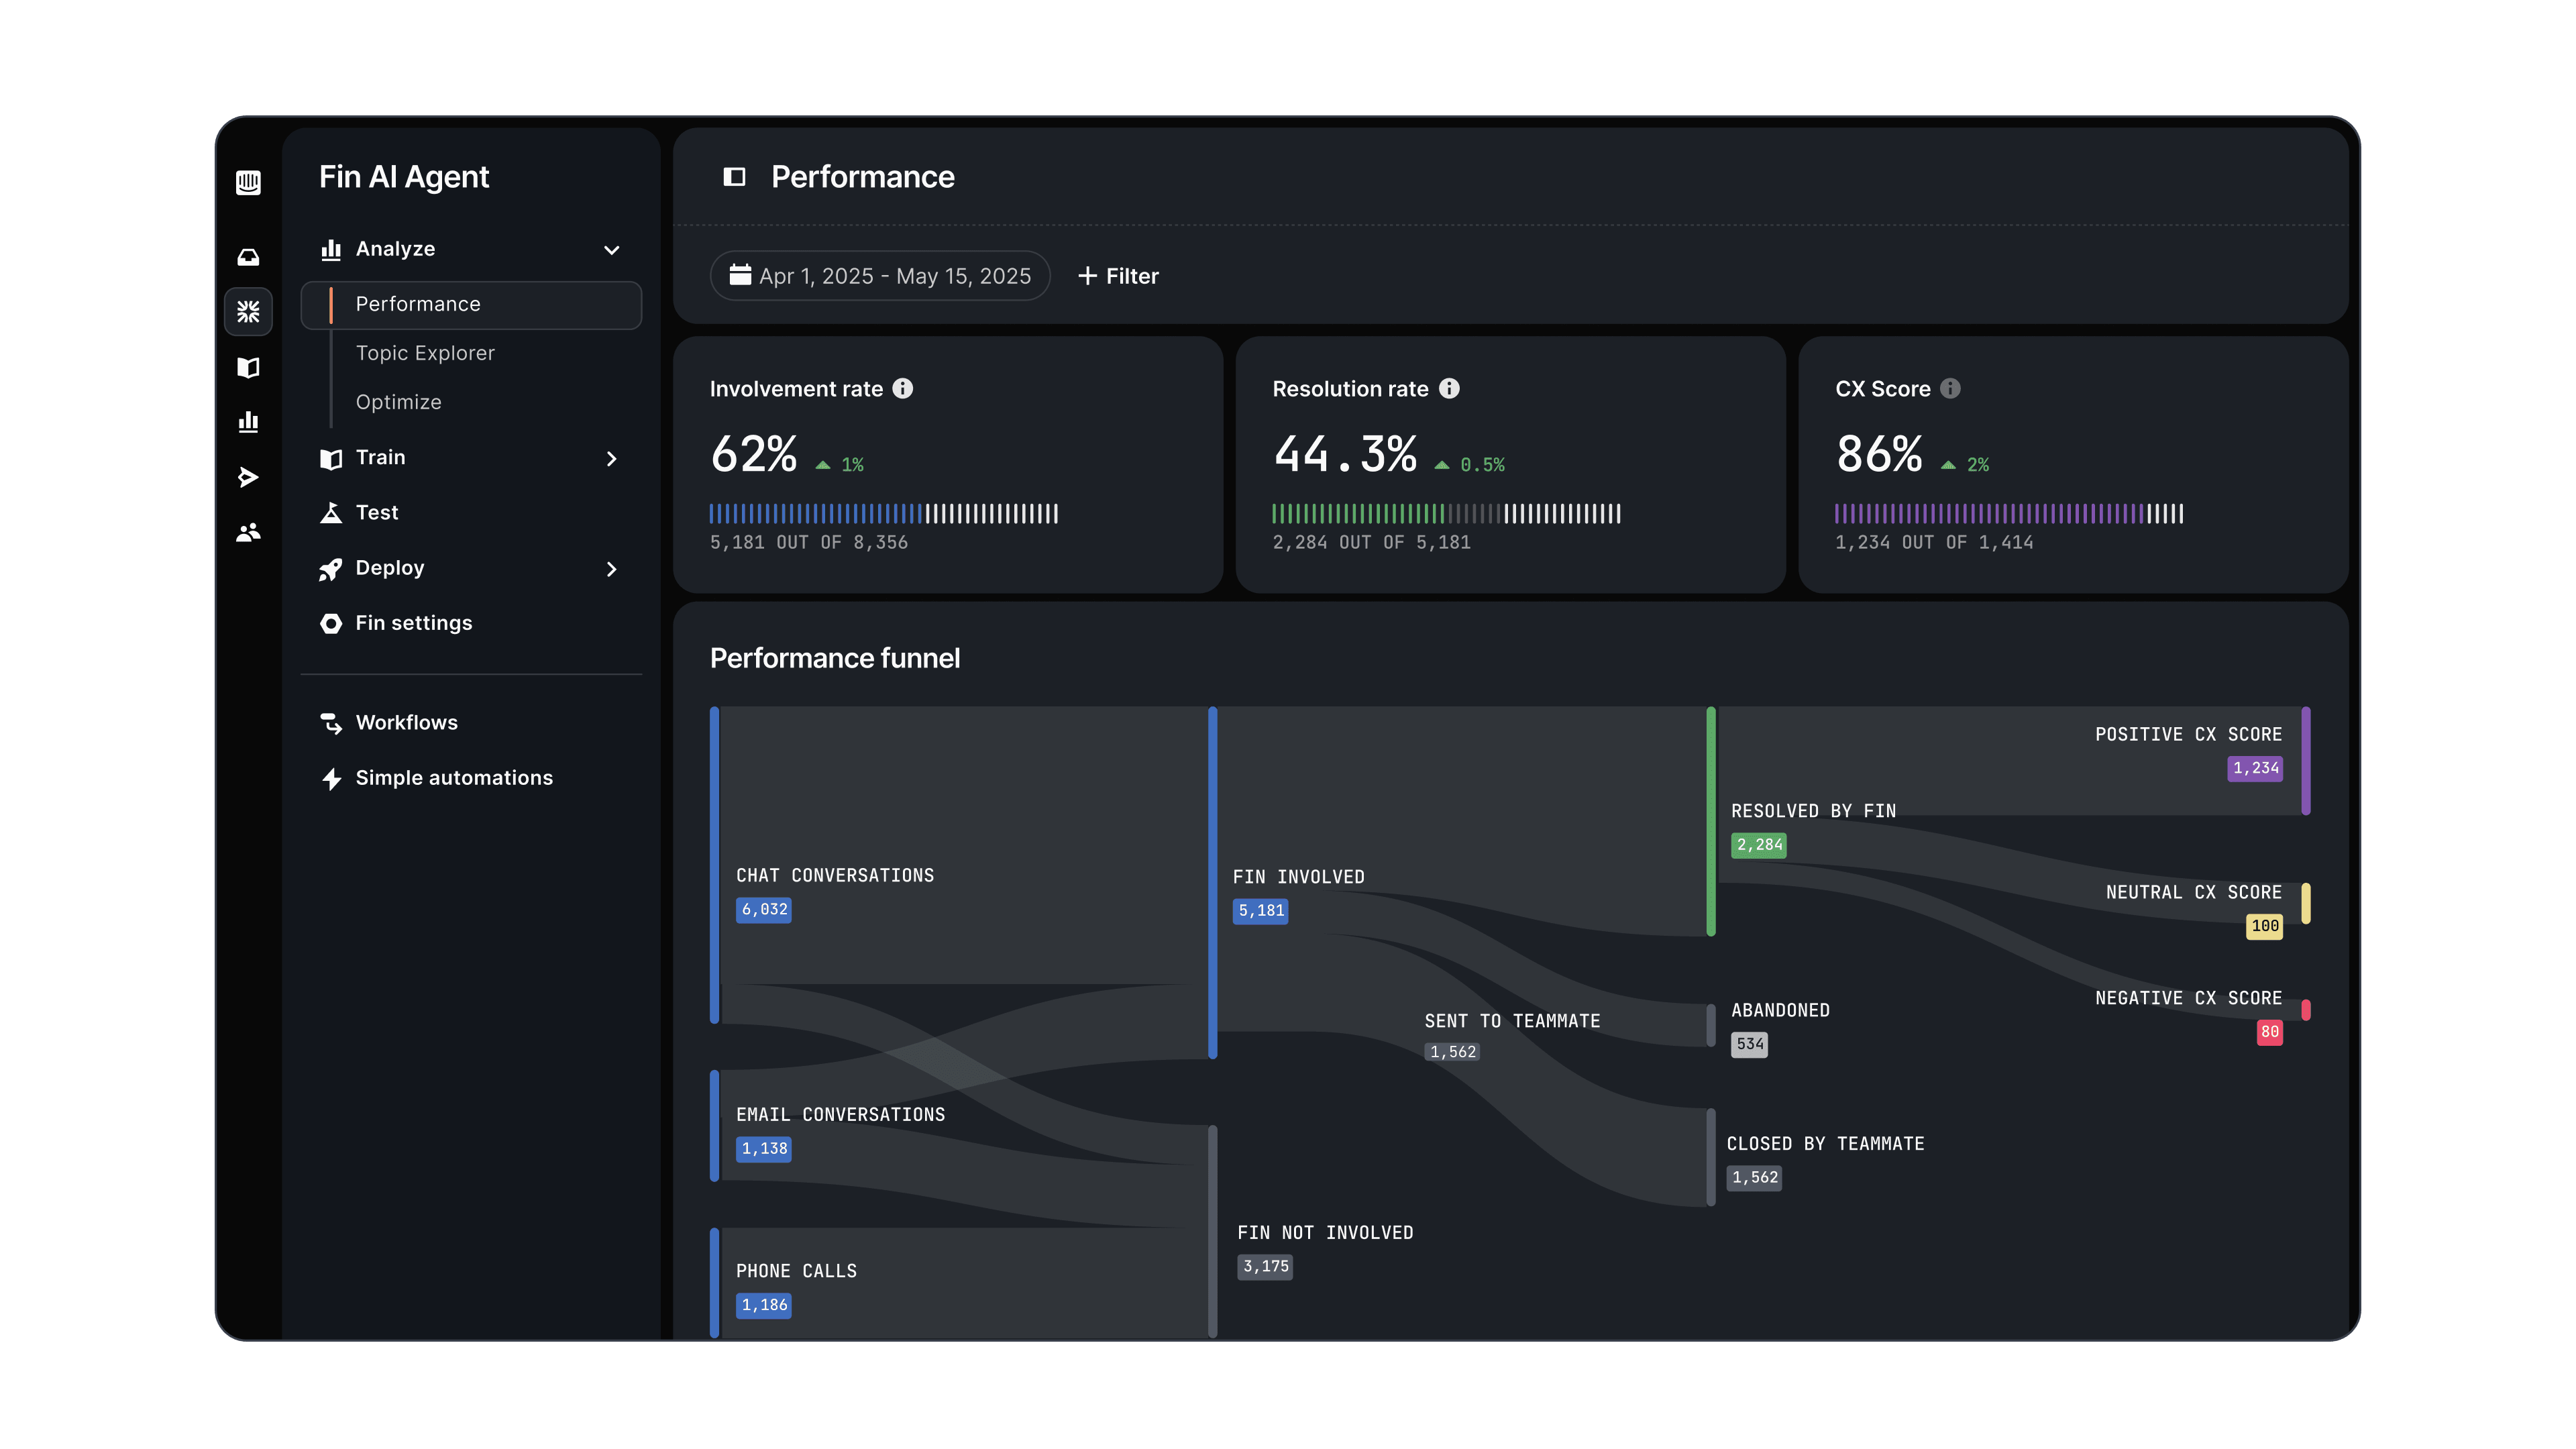Click the Involvement rate info icon
This screenshot has width=2576, height=1449.
click(x=903, y=389)
